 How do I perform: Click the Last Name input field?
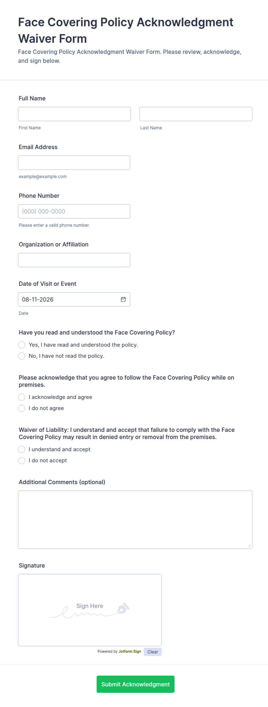coord(196,114)
